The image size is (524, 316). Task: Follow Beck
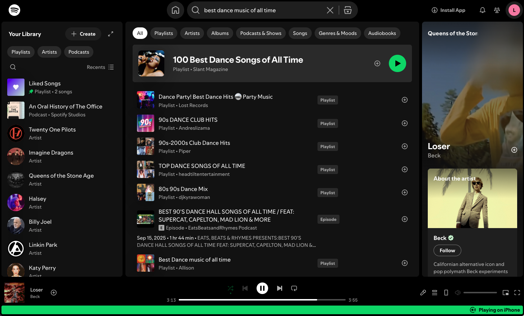[x=447, y=250]
